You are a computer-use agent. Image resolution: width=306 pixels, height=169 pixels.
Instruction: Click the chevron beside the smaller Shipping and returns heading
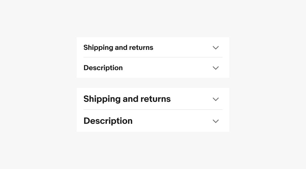[x=216, y=48]
